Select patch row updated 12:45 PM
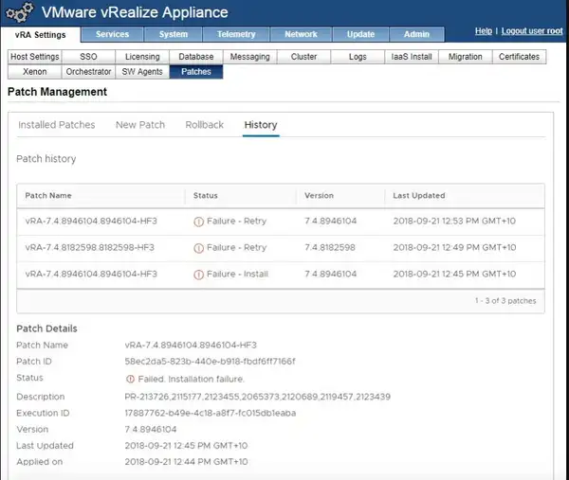 [x=281, y=275]
